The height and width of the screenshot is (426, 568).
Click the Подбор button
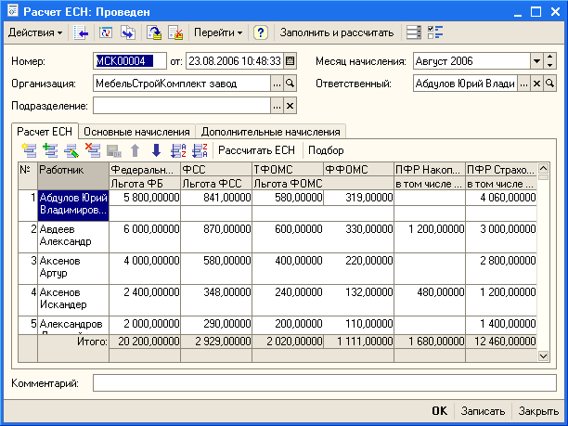click(x=326, y=150)
